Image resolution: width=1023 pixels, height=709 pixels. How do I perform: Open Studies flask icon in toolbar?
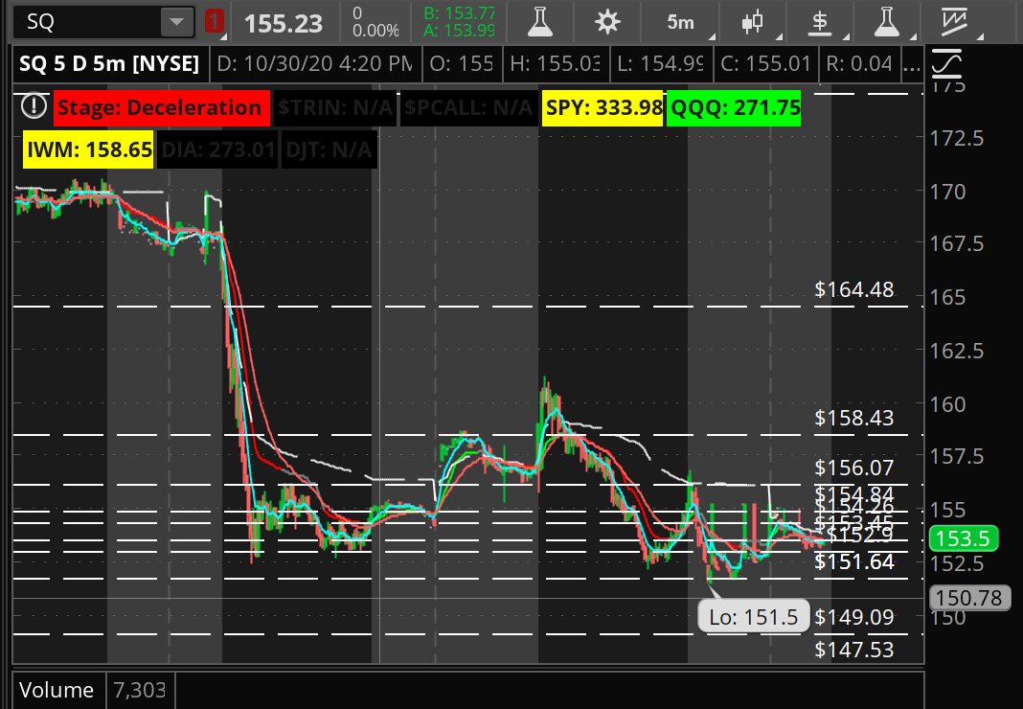(540, 22)
